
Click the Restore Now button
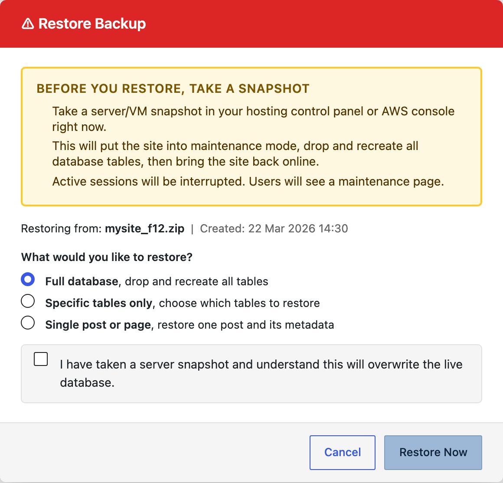pos(433,452)
